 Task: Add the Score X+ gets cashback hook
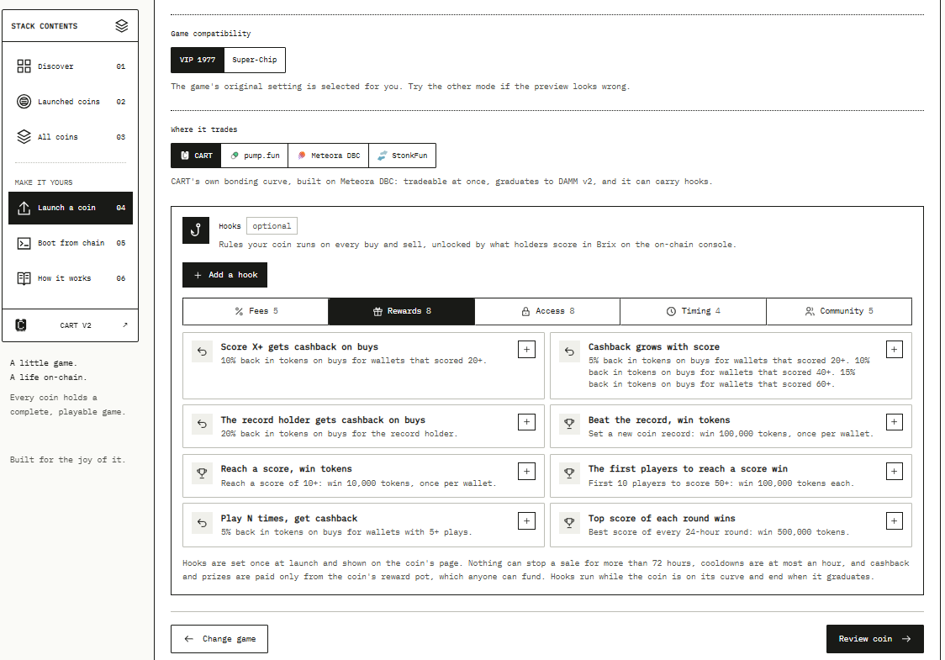526,350
